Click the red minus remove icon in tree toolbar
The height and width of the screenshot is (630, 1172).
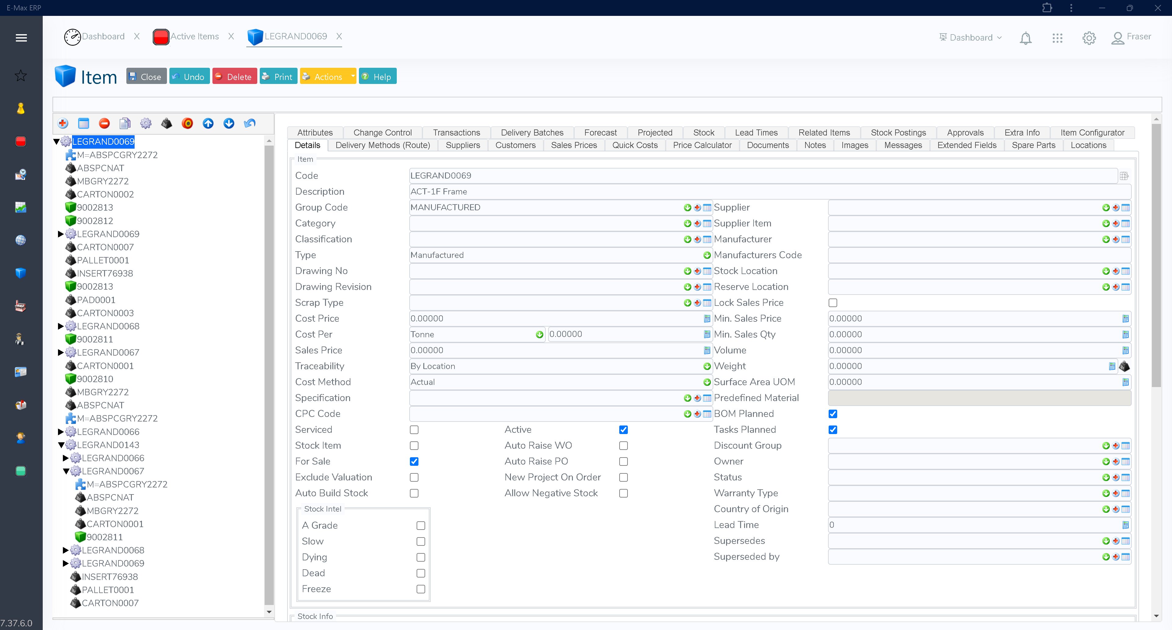(104, 123)
